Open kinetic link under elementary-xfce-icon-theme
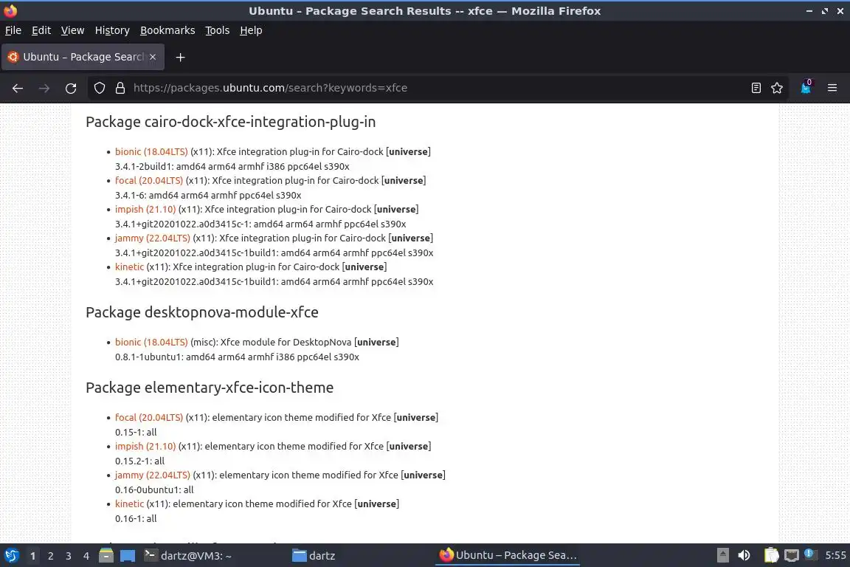The image size is (850, 567). pos(130,504)
